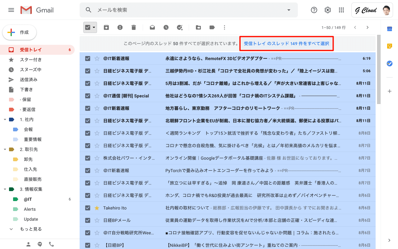Uncheck the 日経BPメール email checkbox
398x249 pixels.
(x=88, y=220)
